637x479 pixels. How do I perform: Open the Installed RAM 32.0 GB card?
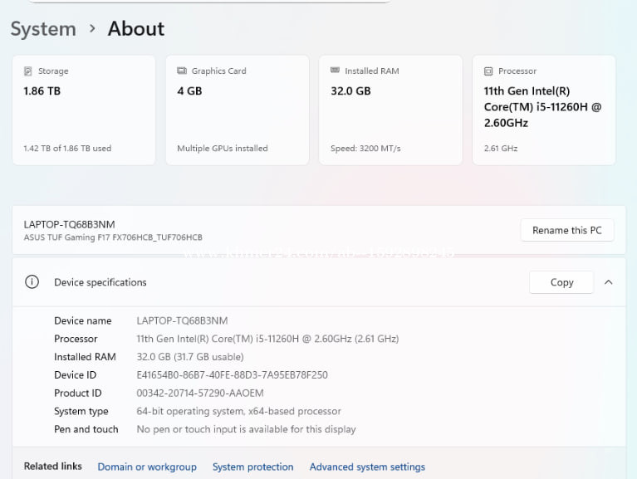[x=390, y=110]
